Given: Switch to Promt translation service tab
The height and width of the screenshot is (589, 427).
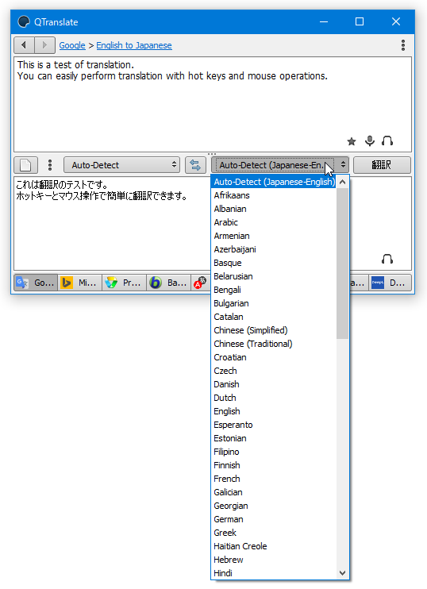Looking at the screenshot, I should tap(125, 283).
